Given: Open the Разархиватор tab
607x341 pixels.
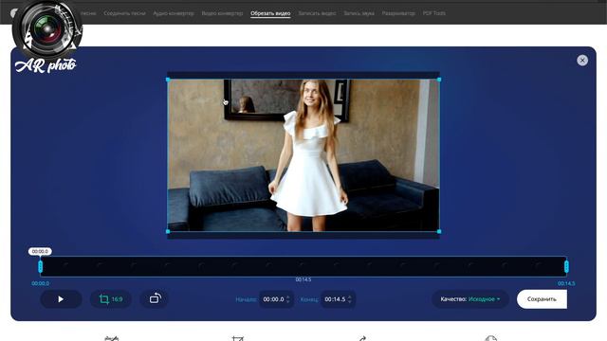Looking at the screenshot, I should point(398,13).
